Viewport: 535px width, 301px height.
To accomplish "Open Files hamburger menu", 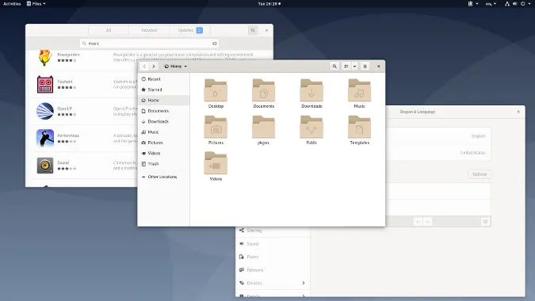I will pos(365,67).
